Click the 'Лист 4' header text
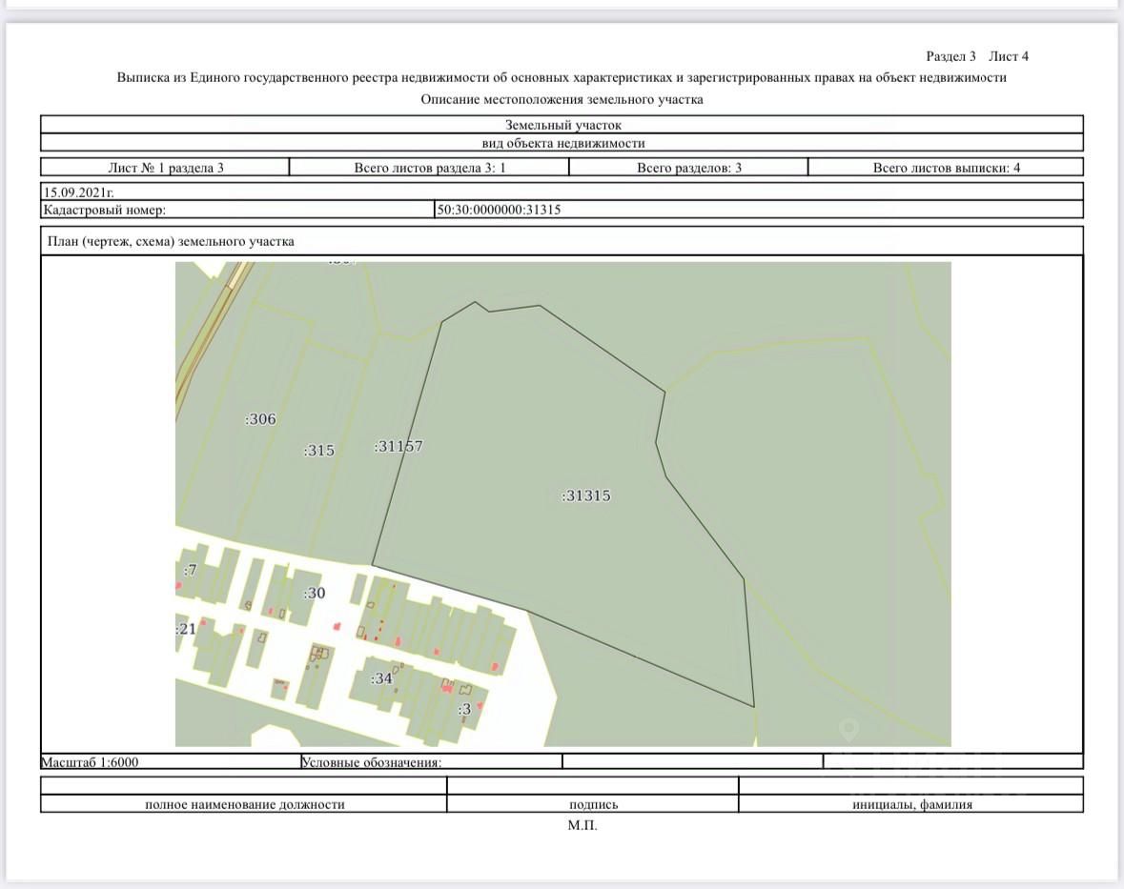1124x889 pixels. click(x=1009, y=56)
